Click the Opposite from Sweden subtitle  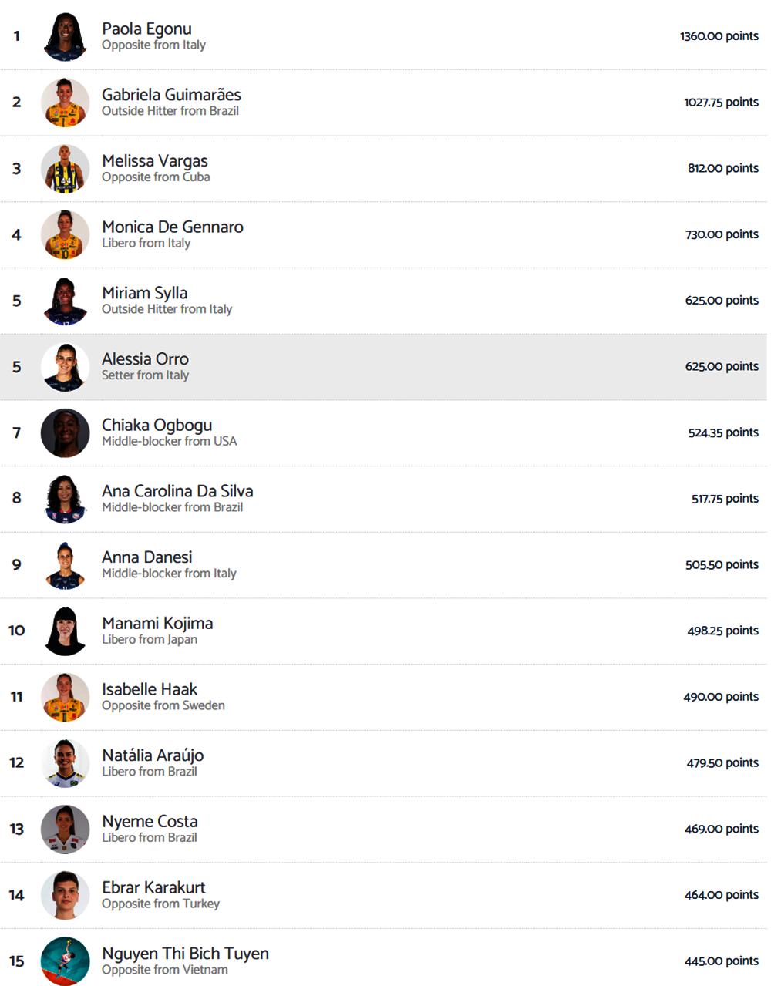(x=163, y=705)
